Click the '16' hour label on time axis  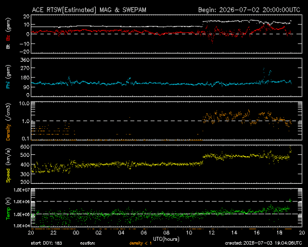pos(257,233)
